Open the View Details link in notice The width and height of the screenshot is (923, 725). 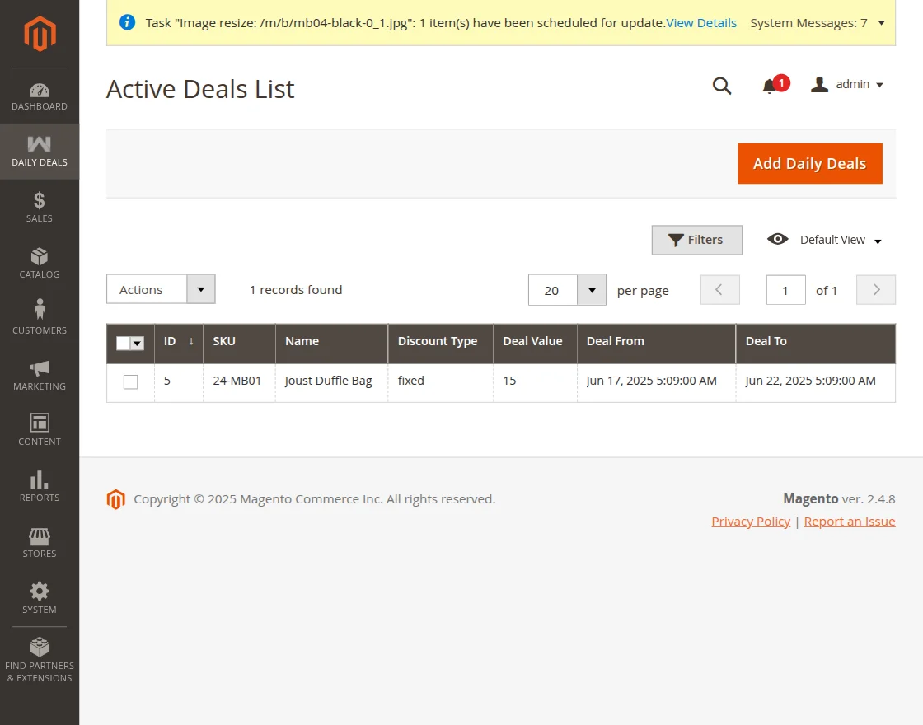click(701, 23)
